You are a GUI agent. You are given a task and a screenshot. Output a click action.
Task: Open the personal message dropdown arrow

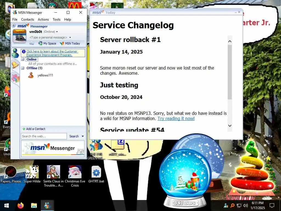click(x=70, y=37)
